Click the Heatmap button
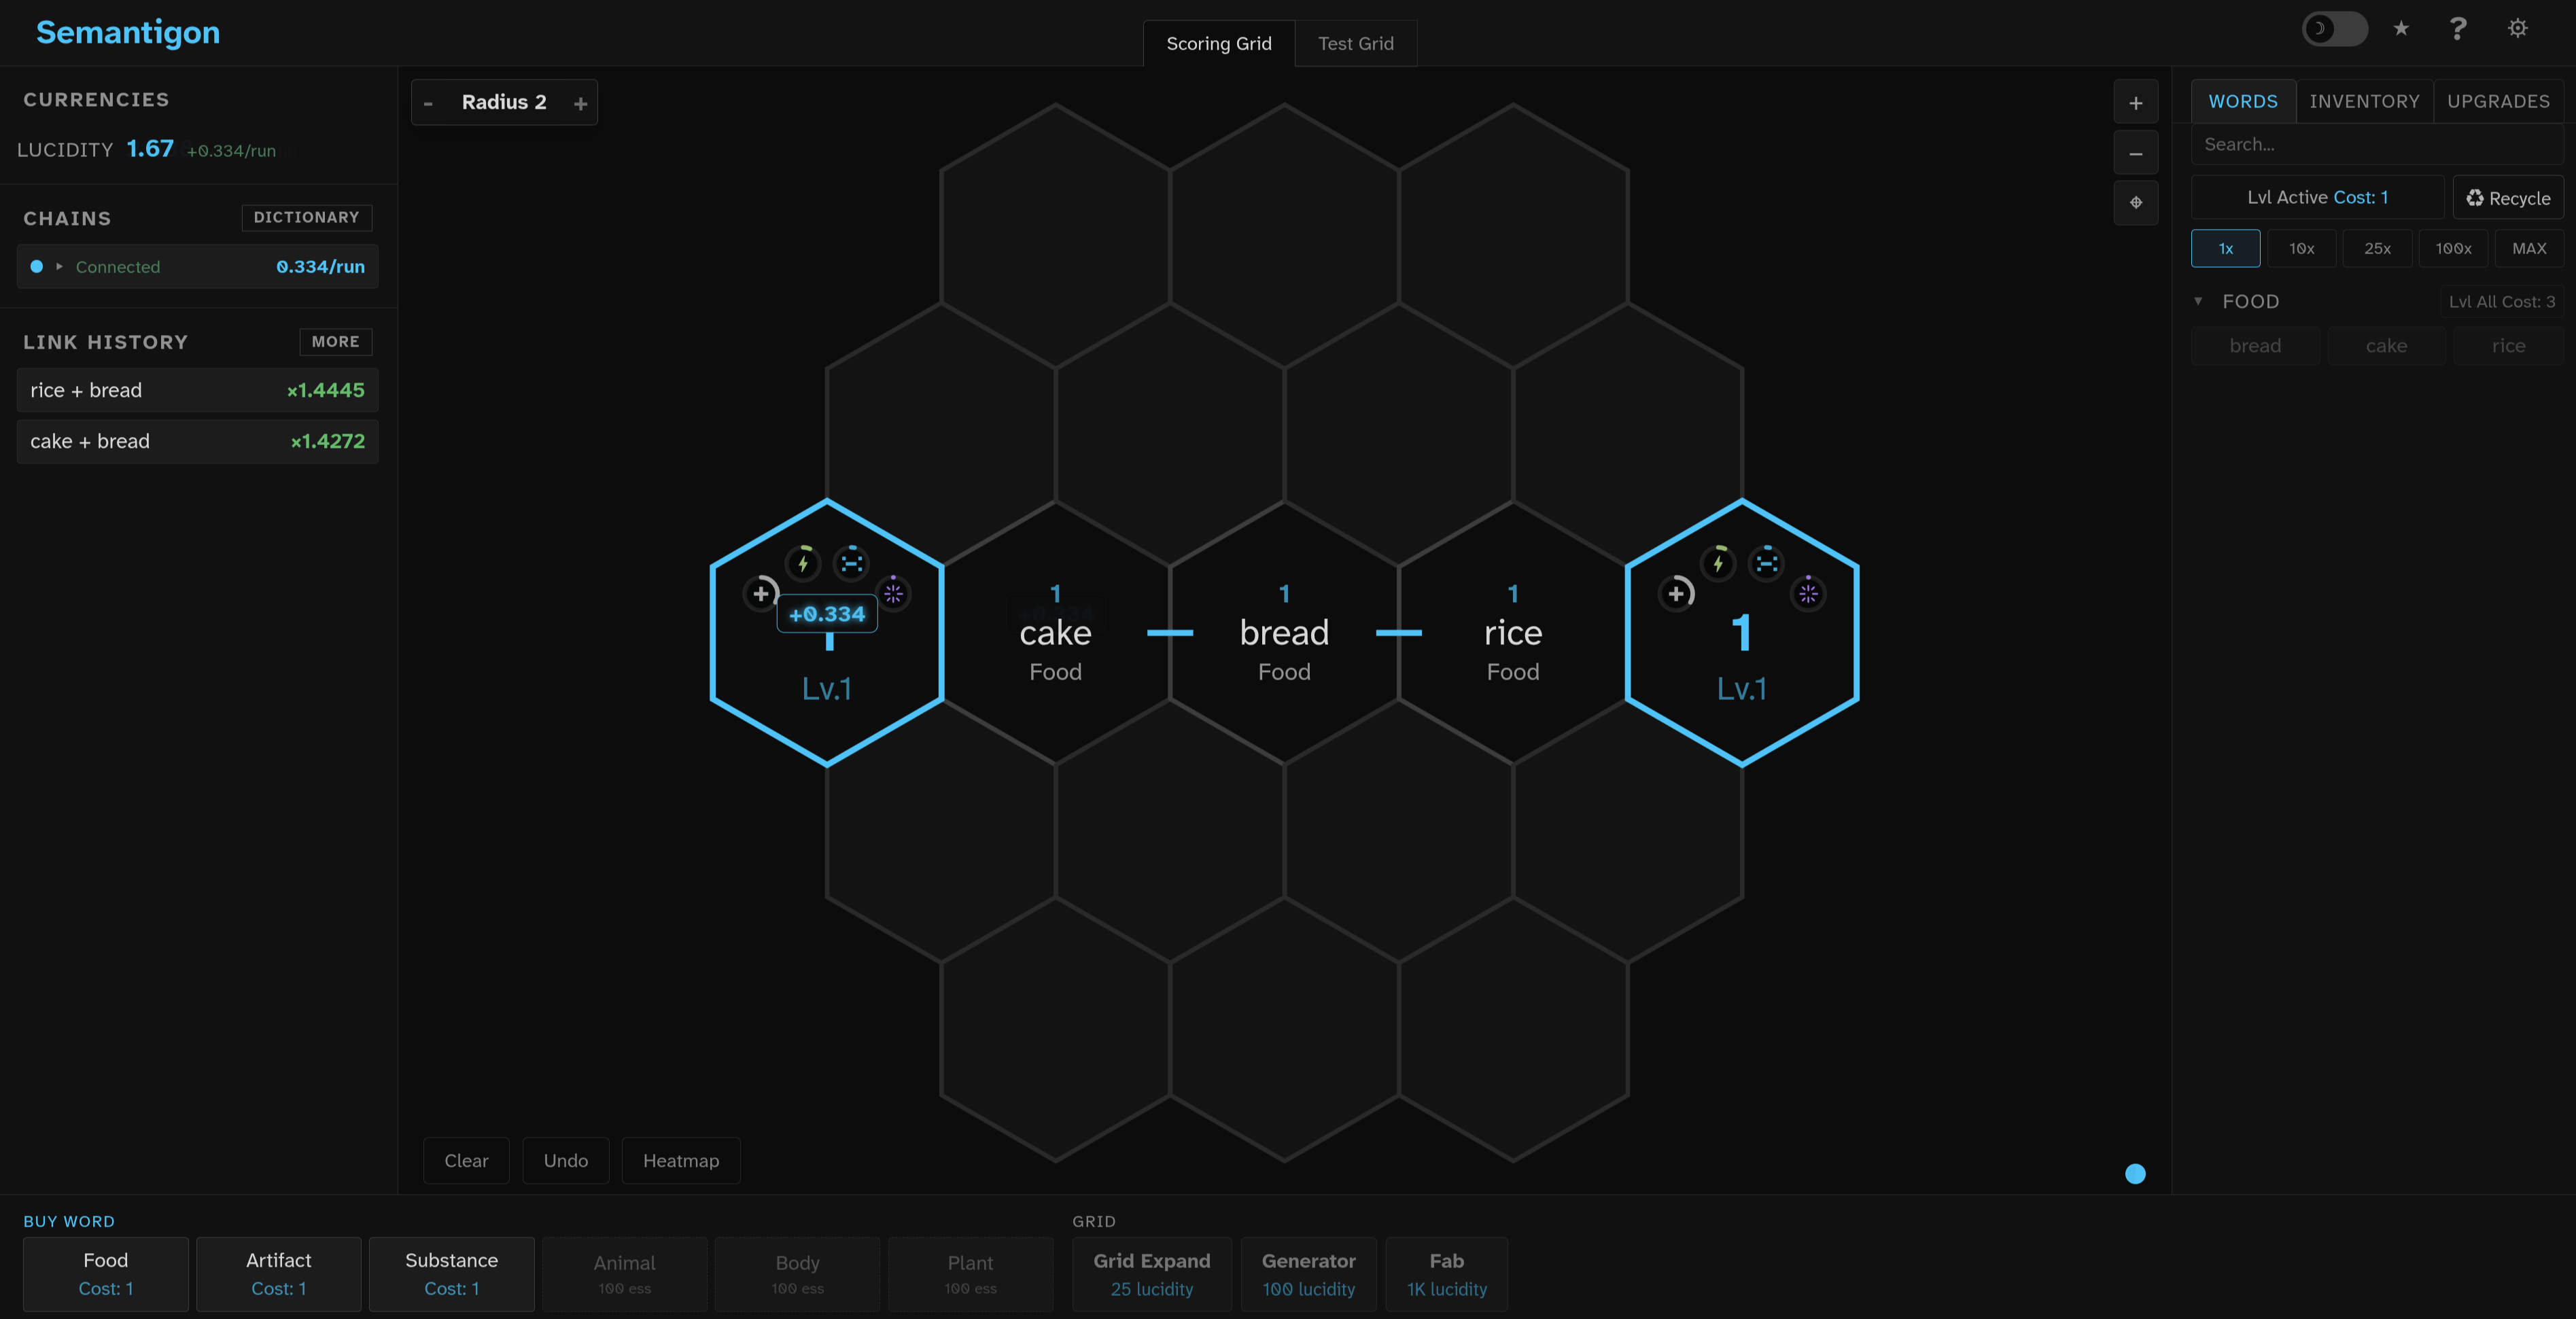2576x1319 pixels. click(680, 1161)
